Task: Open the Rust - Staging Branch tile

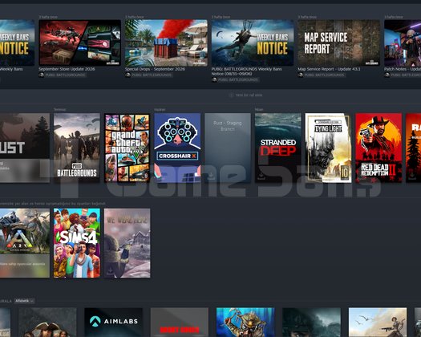Action: [228, 148]
